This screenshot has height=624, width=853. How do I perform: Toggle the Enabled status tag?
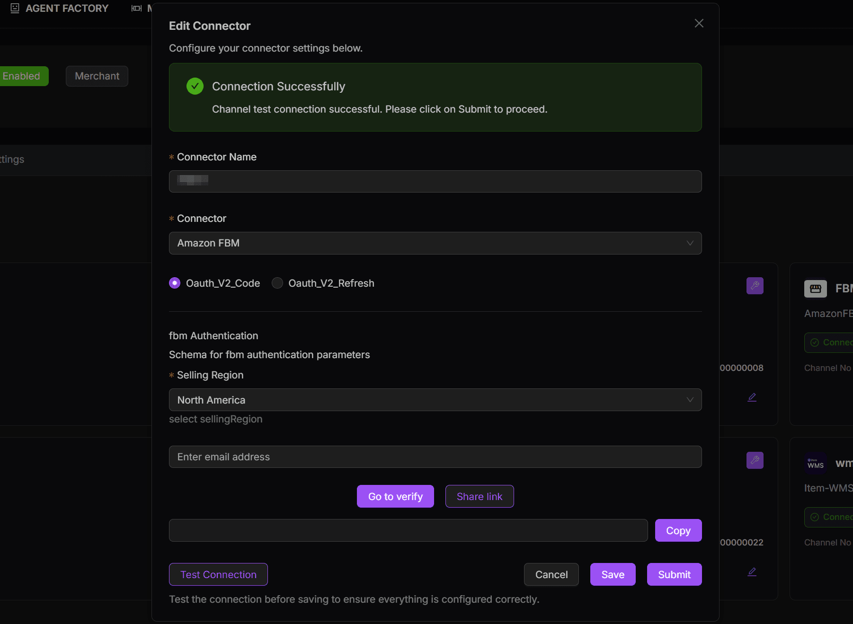21,76
